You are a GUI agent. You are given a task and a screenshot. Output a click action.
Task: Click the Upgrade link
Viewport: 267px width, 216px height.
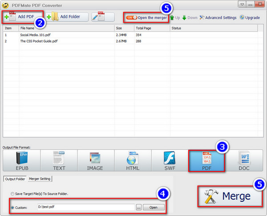click(x=250, y=17)
